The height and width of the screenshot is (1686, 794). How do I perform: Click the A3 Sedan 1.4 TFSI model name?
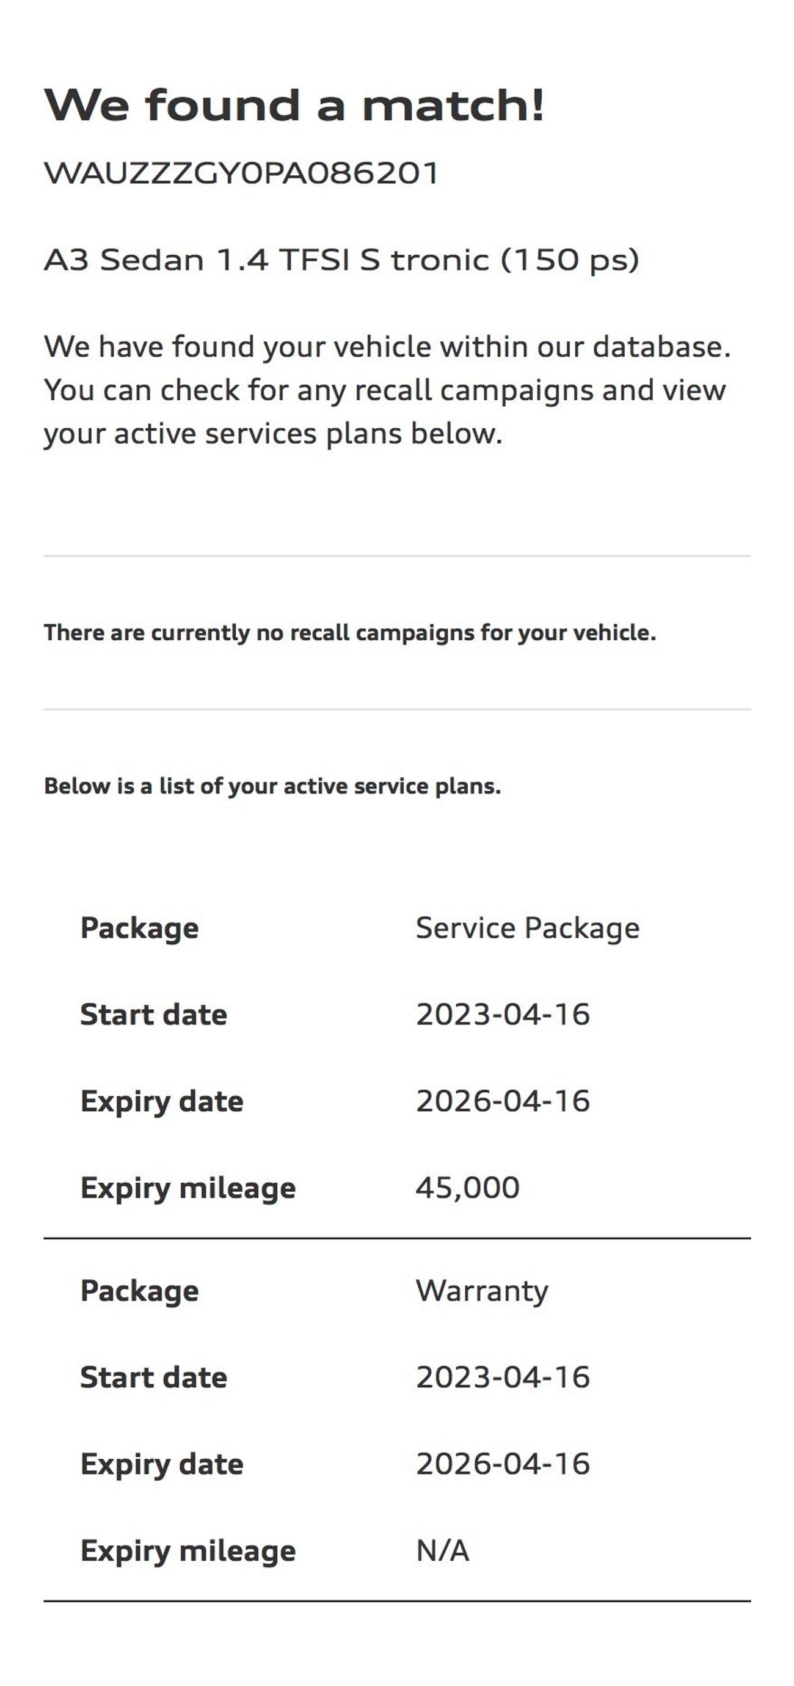[x=341, y=260]
